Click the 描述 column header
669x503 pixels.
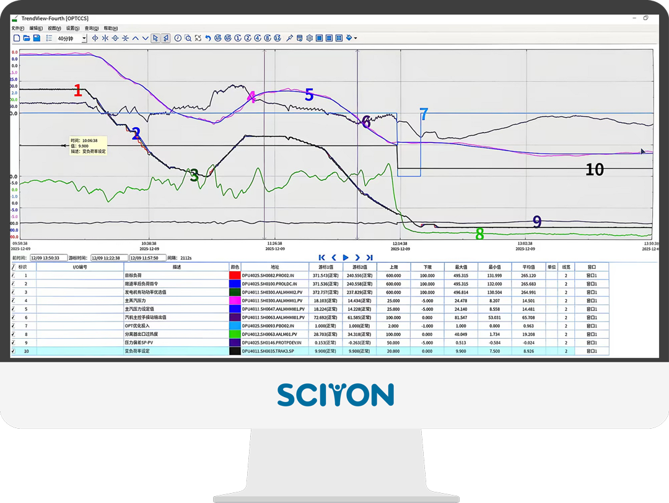click(x=177, y=267)
